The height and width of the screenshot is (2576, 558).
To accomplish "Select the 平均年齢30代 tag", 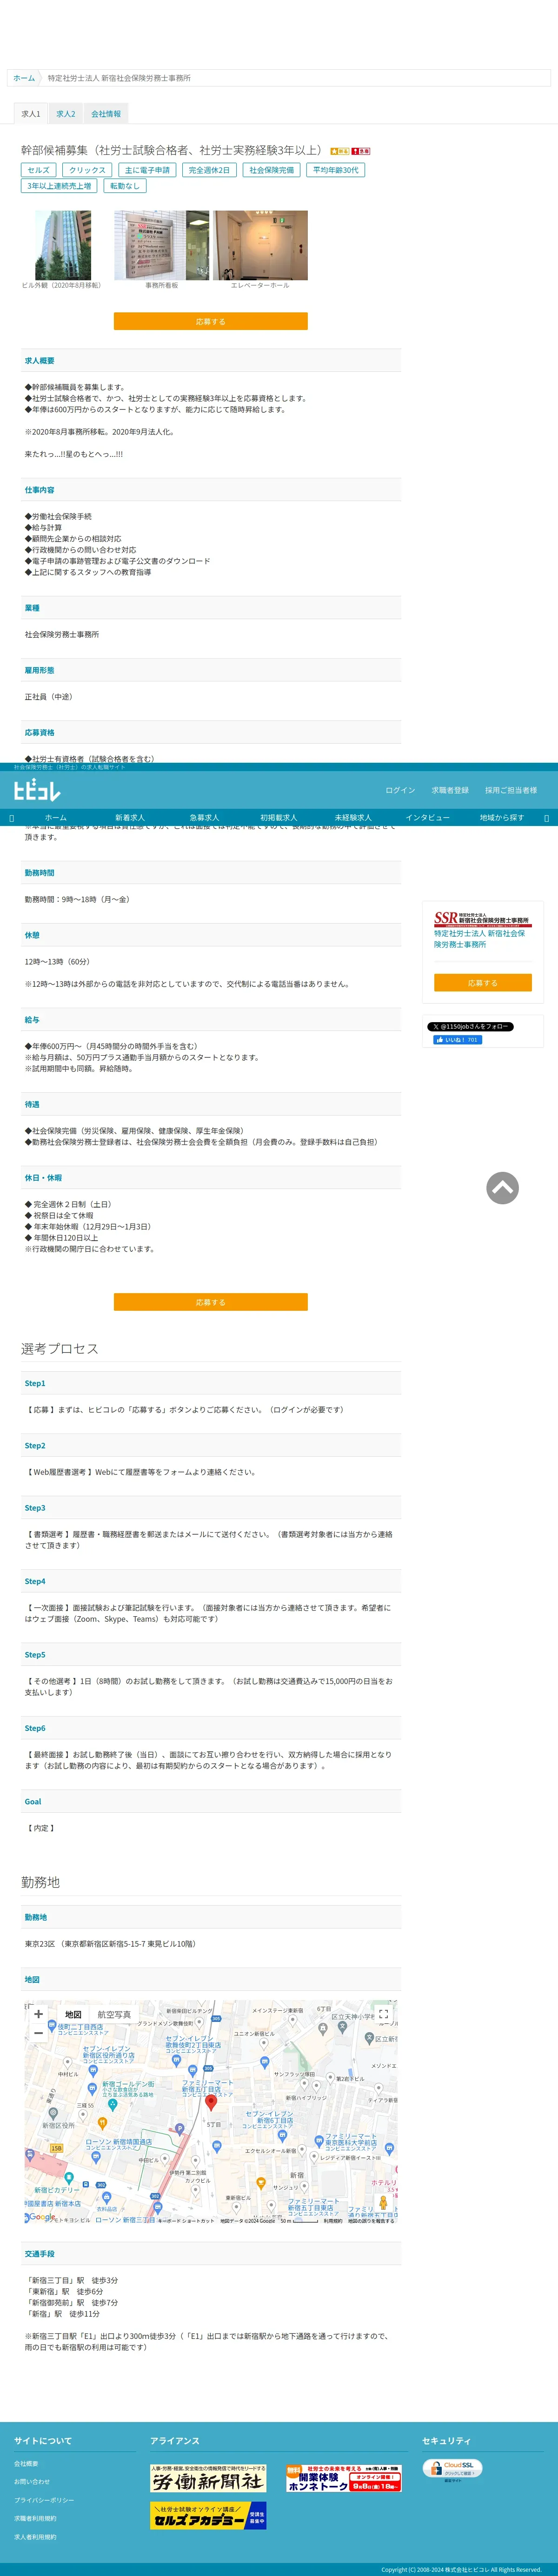I will coord(336,170).
